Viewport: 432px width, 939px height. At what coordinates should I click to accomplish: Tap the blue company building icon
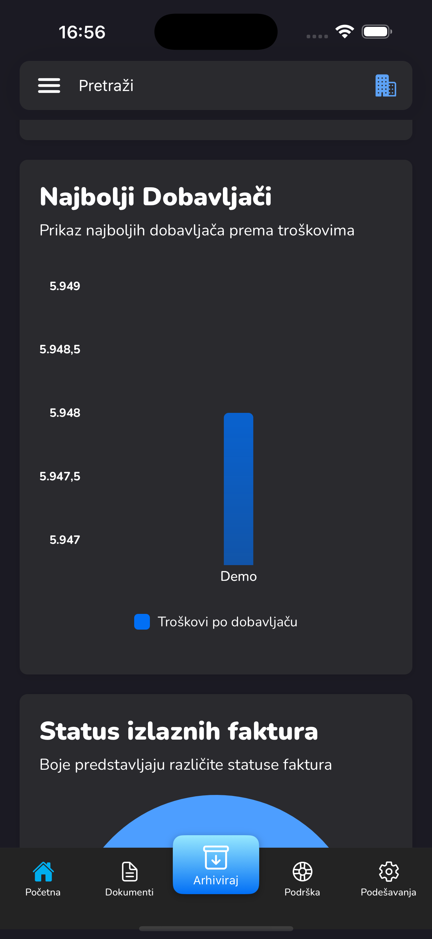(x=386, y=86)
